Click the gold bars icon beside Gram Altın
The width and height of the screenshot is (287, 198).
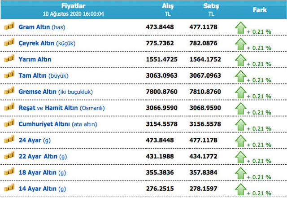[x=9, y=26]
